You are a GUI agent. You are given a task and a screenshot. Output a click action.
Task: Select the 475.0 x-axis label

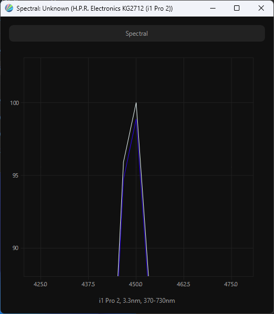(231, 284)
